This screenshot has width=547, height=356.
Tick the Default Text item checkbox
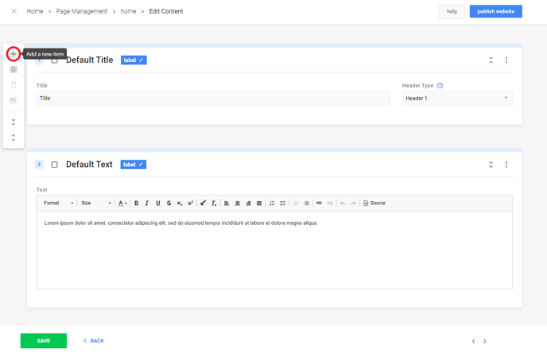coord(54,164)
